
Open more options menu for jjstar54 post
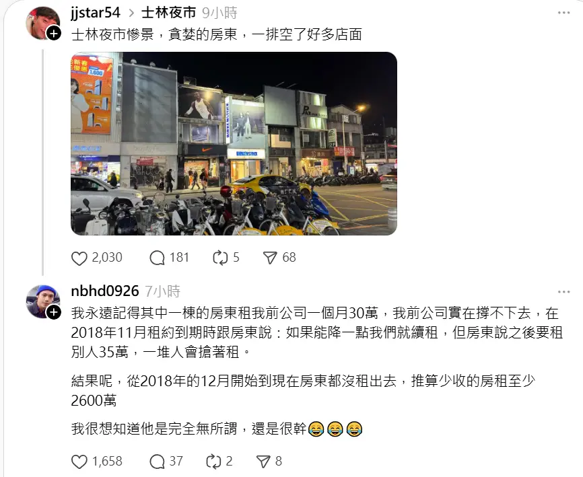563,13
